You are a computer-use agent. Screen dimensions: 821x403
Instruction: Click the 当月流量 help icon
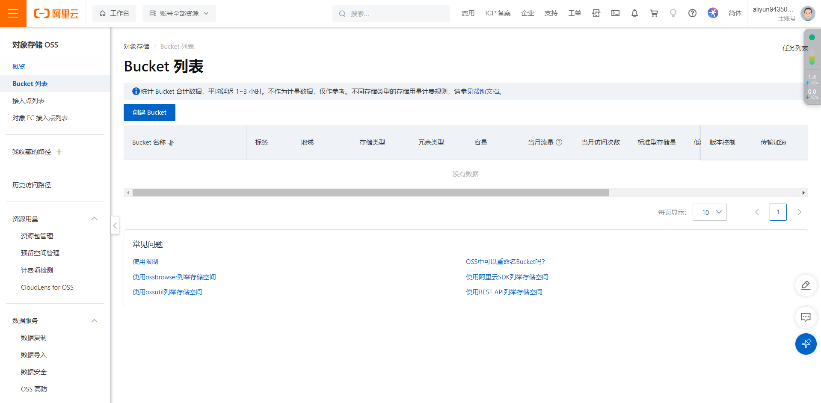pos(559,142)
